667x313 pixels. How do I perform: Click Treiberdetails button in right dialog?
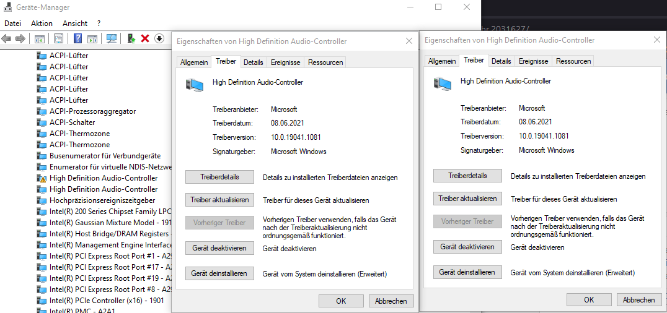pos(467,176)
